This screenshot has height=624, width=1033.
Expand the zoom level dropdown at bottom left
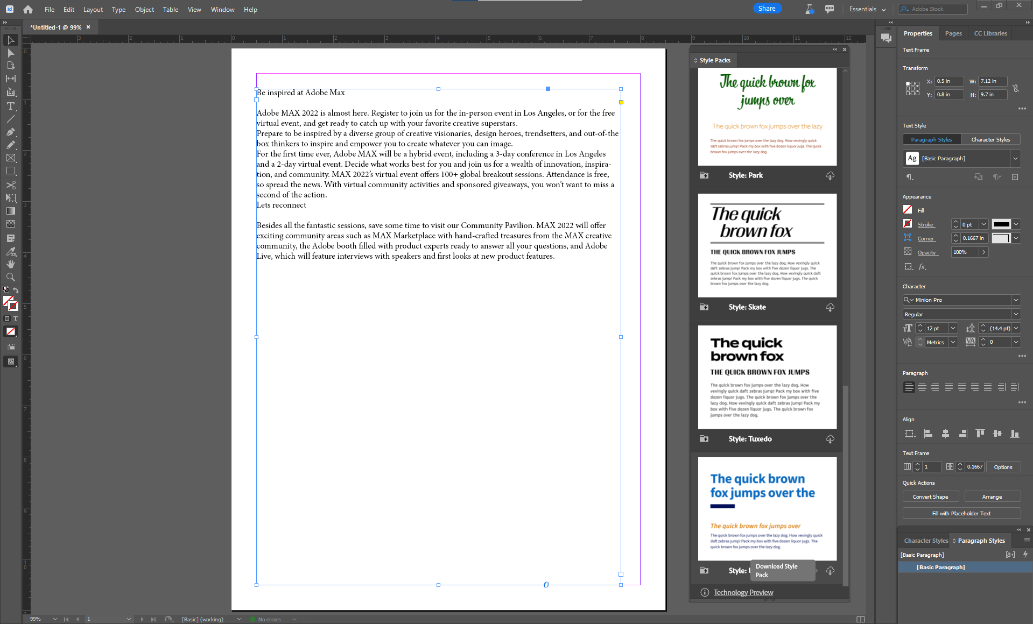54,619
